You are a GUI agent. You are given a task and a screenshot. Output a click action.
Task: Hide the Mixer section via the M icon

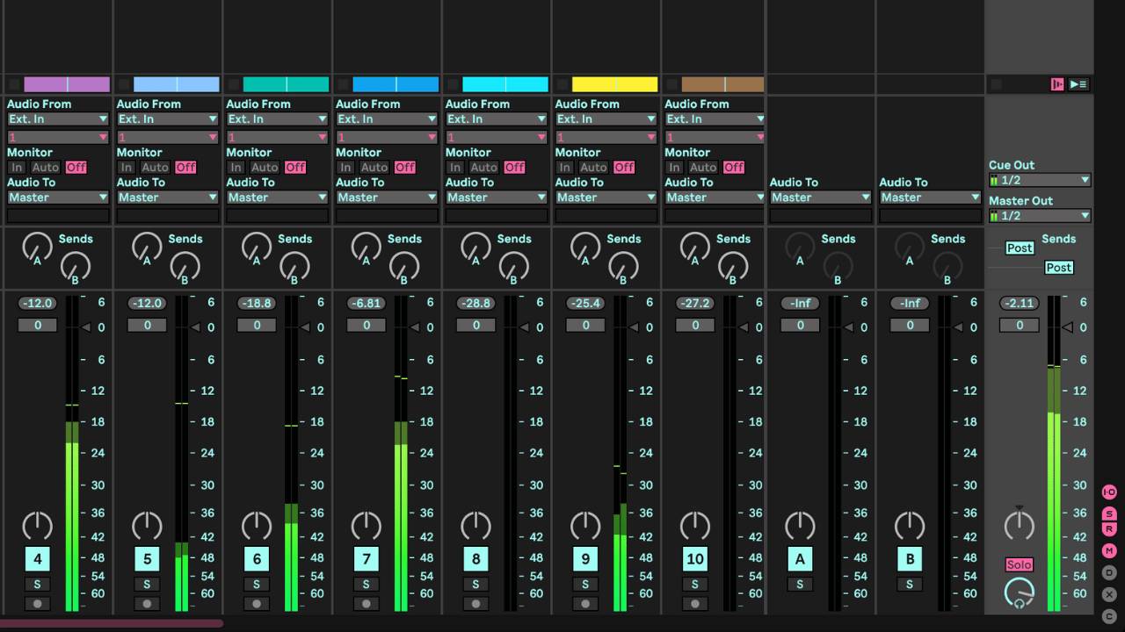[x=1108, y=550]
